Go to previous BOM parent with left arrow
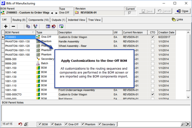The width and height of the screenshot is (192, 128). point(52,13)
